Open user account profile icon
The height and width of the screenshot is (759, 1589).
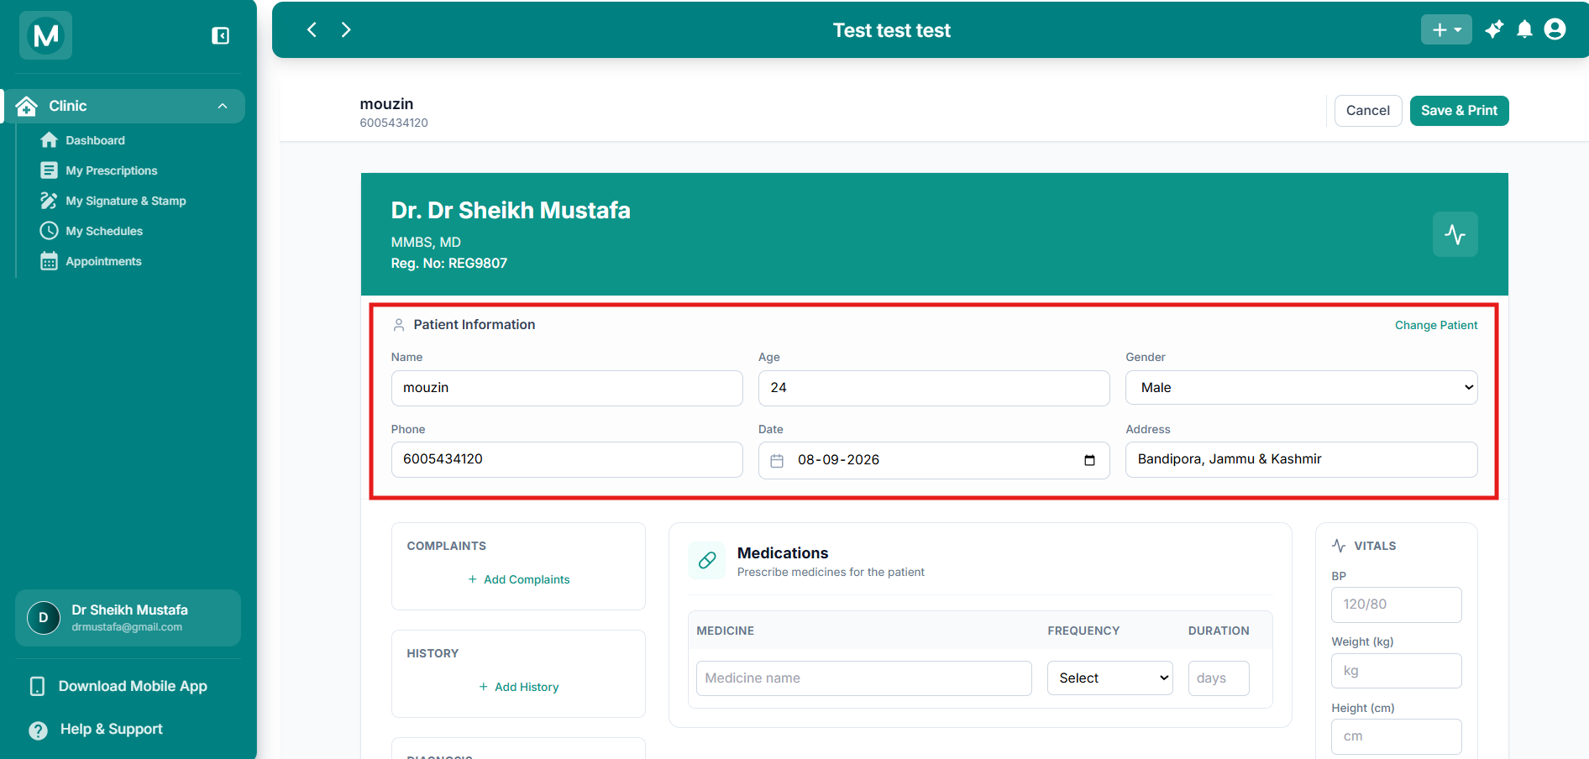(x=1555, y=29)
